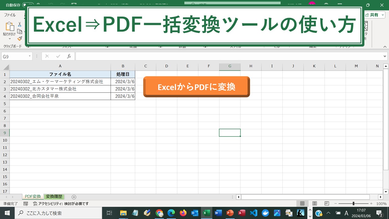This screenshot has width=389, height=219.
Task: Click into the formula bar input
Action: [229, 56]
